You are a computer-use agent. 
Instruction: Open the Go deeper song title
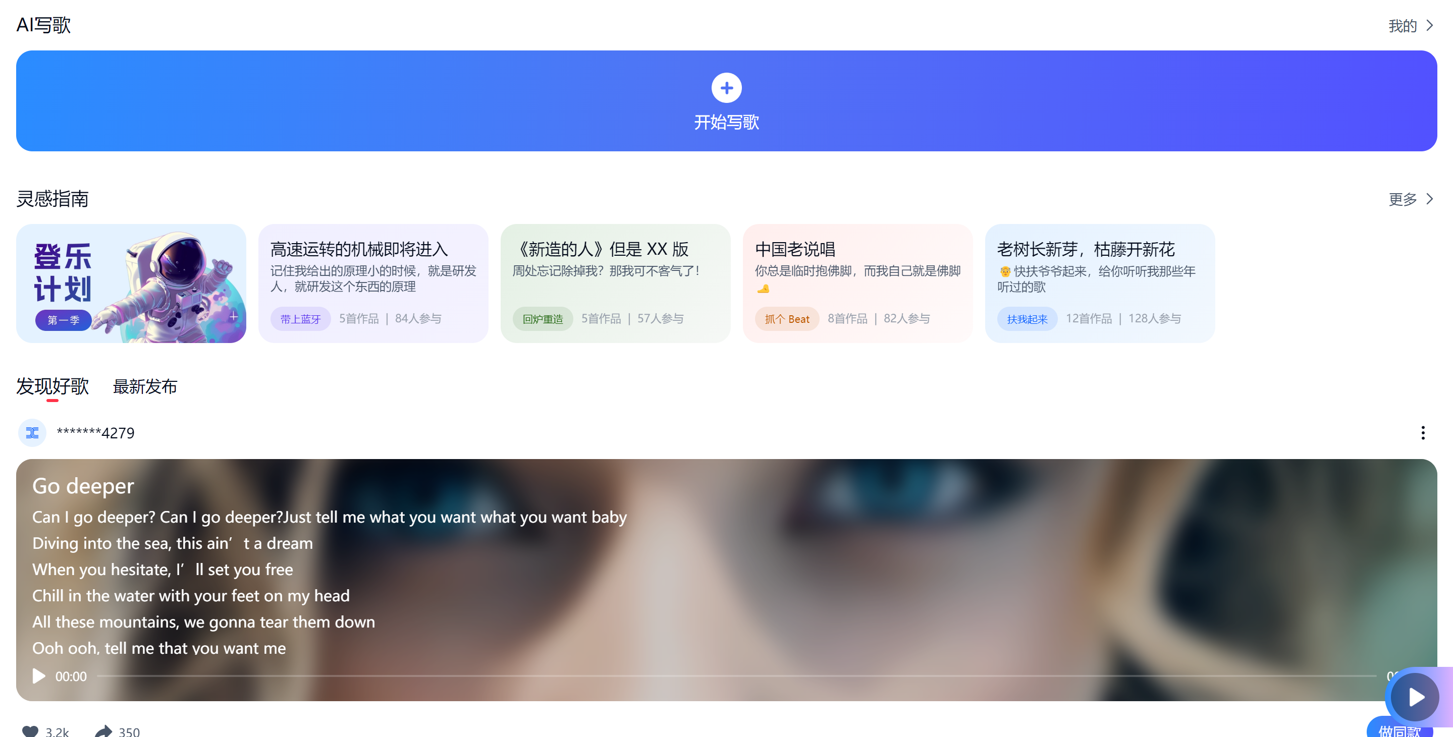tap(83, 485)
